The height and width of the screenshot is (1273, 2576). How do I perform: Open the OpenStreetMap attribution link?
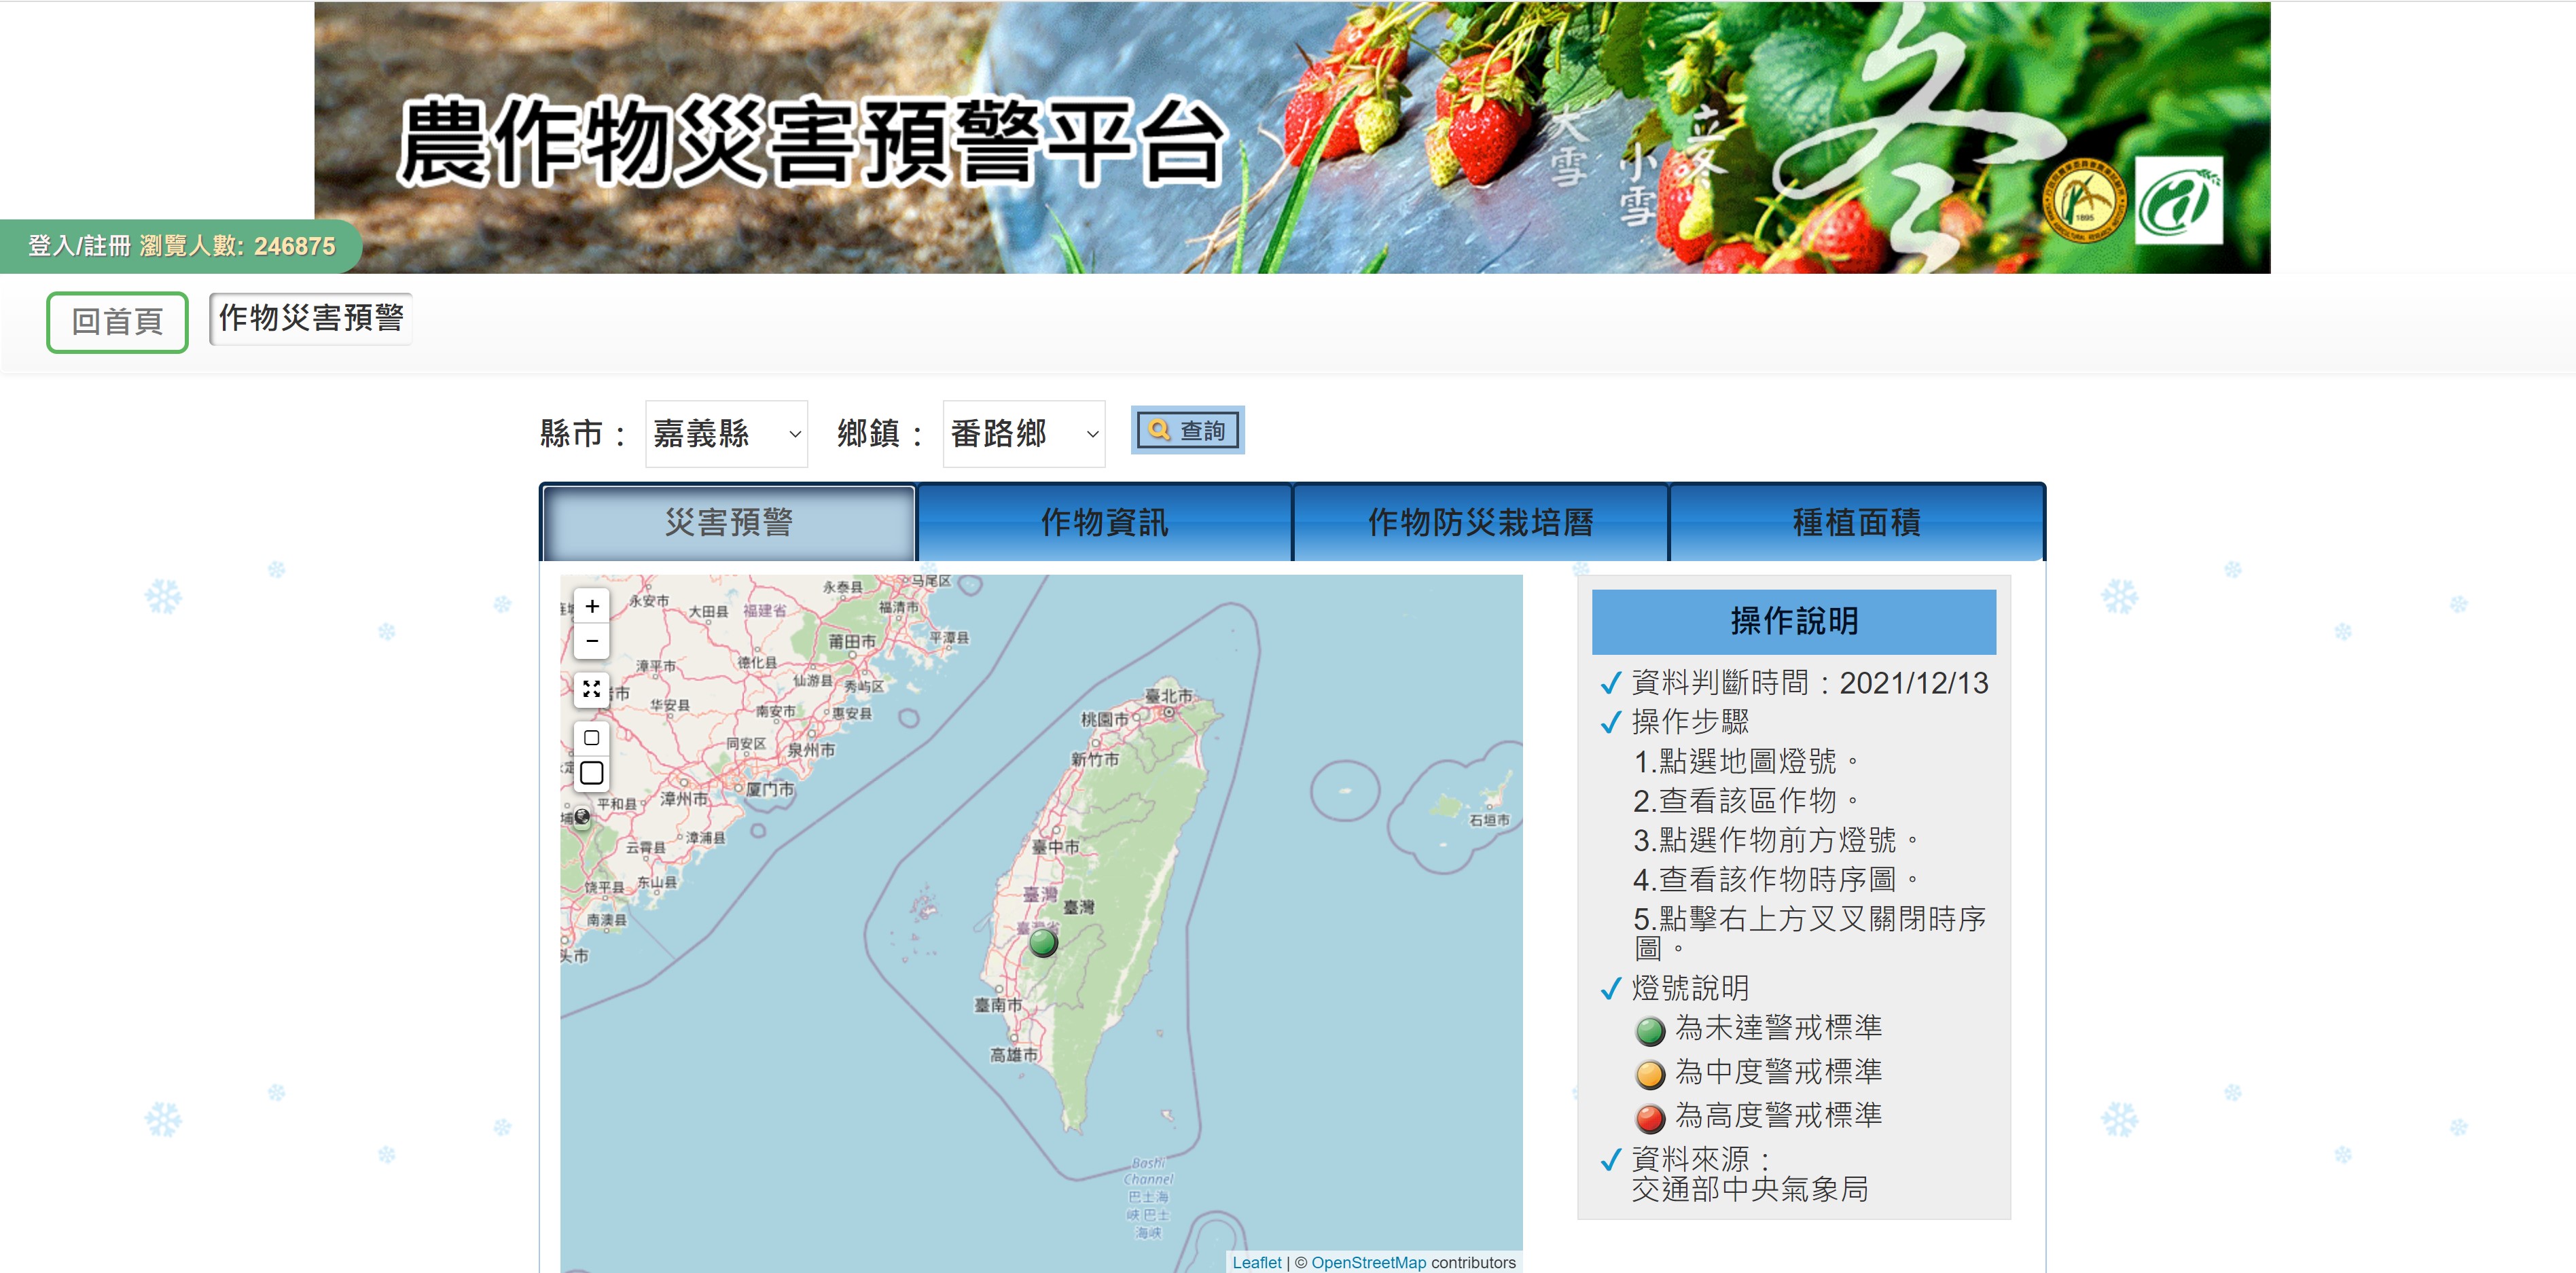click(x=1368, y=1262)
